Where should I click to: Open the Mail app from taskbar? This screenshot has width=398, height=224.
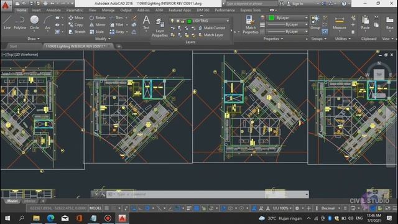click(65, 218)
